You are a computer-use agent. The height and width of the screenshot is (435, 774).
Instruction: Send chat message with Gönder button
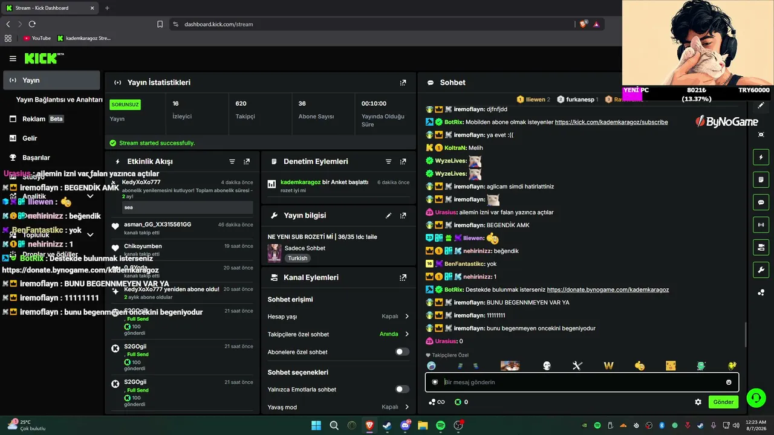pyautogui.click(x=723, y=402)
